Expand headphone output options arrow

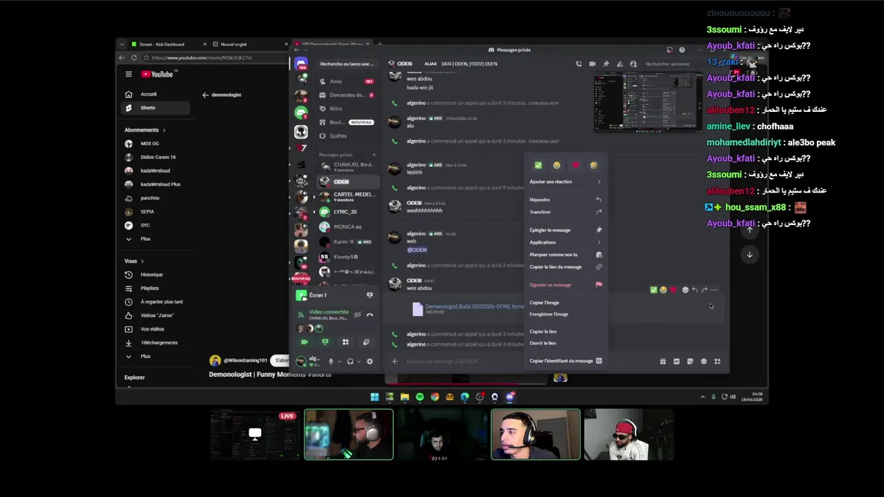pyautogui.click(x=358, y=361)
